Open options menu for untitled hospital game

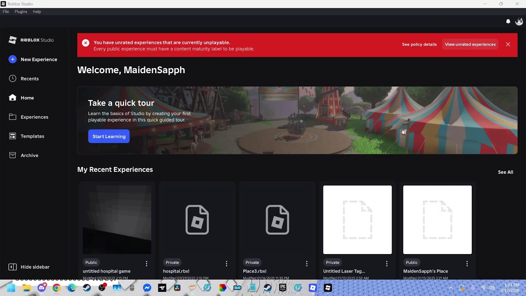[146, 264]
